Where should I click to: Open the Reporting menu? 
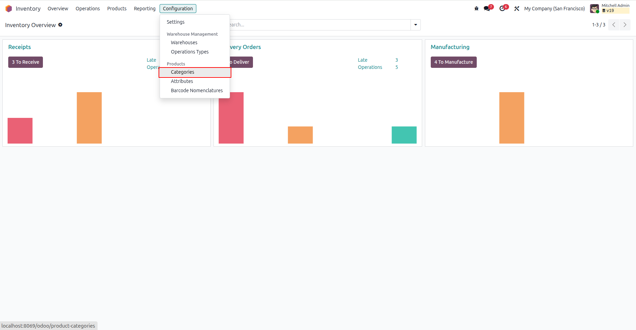[145, 9]
